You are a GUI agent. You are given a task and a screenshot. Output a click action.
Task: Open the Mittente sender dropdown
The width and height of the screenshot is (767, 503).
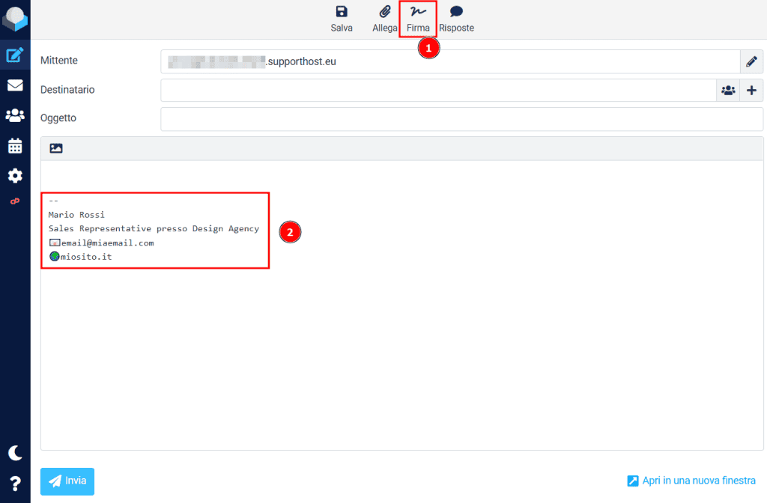tap(450, 61)
